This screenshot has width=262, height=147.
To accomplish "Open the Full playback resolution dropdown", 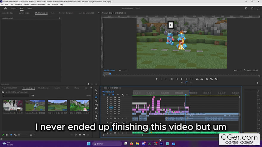I will (238, 70).
